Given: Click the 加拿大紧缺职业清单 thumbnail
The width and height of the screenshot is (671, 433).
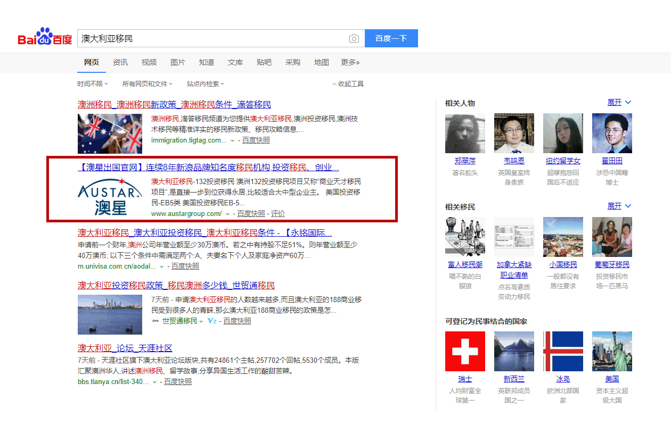Looking at the screenshot, I should (x=514, y=237).
